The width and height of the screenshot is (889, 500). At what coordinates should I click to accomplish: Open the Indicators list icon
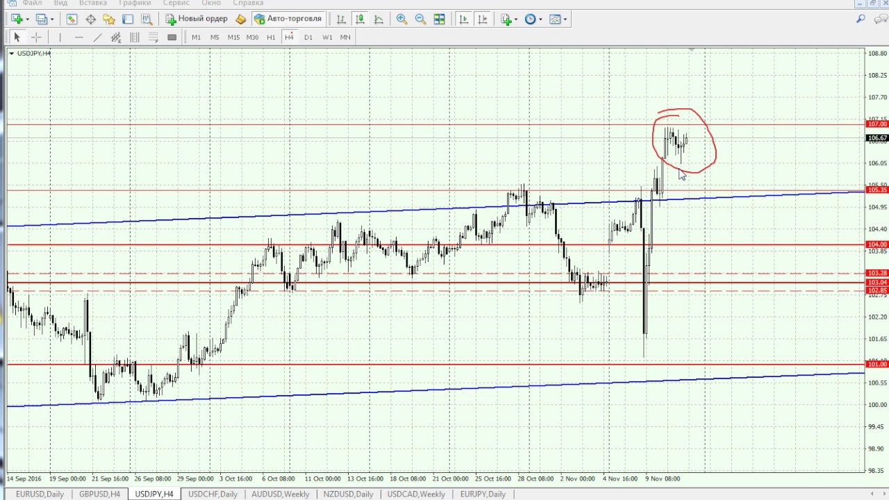[506, 19]
